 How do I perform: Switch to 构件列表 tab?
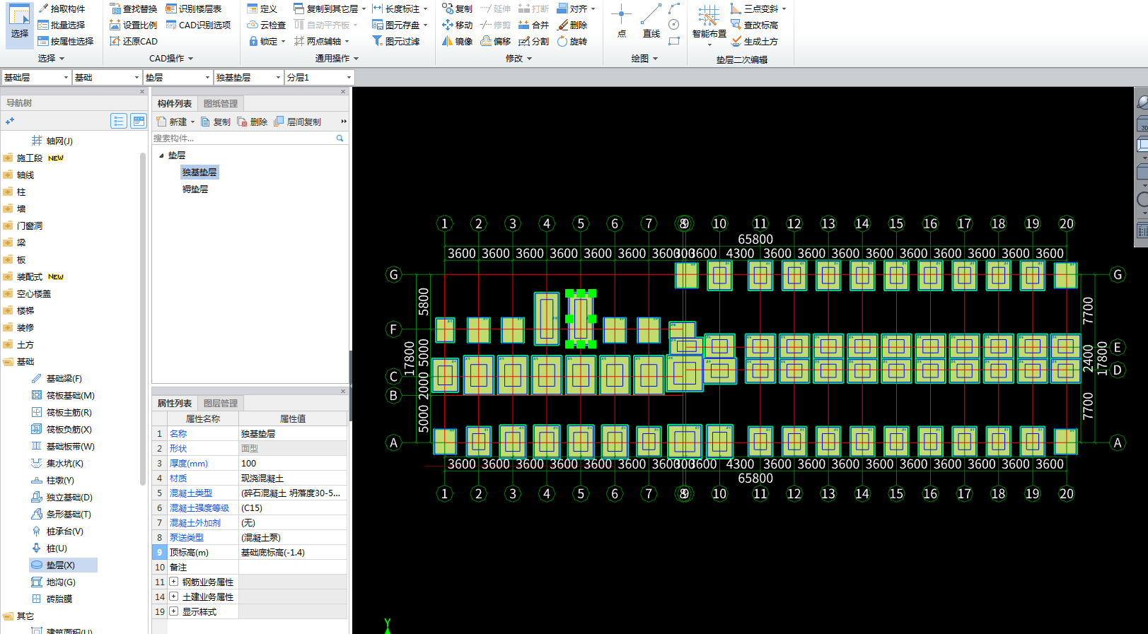175,103
